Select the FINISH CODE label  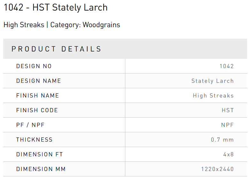[37, 110]
